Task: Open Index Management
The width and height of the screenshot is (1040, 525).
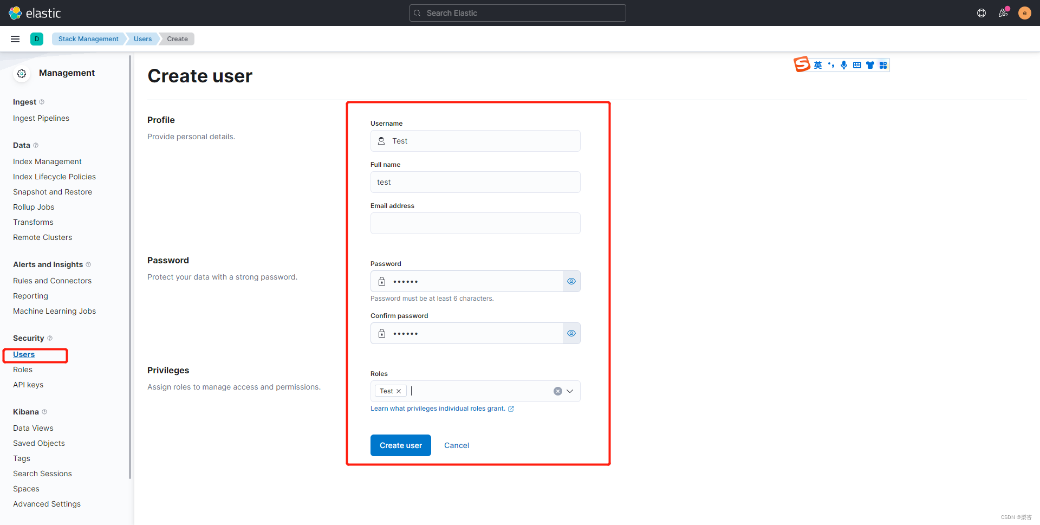Action: coord(47,161)
